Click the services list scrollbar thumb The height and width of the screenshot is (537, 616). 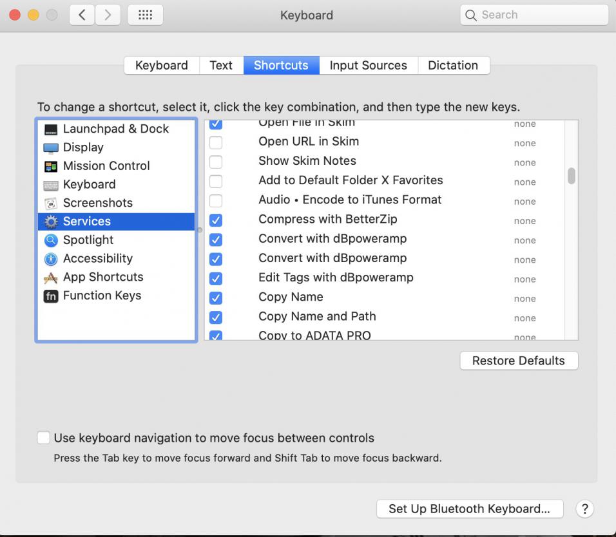click(x=571, y=176)
